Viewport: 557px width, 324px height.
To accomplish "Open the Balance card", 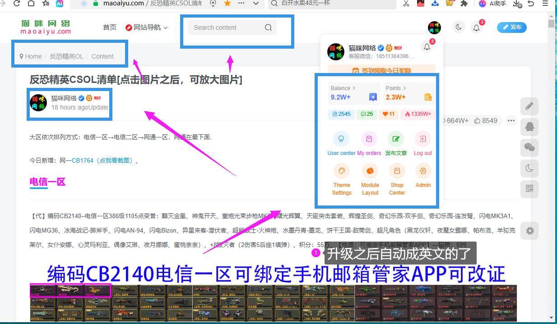I will [354, 93].
